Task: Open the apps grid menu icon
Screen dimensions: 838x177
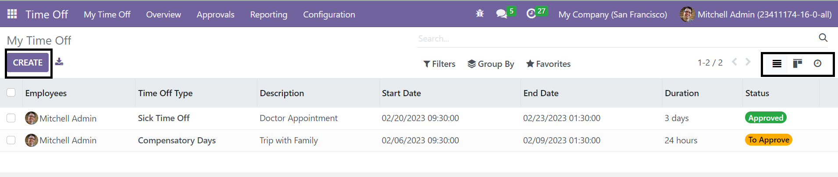Action: coord(12,14)
